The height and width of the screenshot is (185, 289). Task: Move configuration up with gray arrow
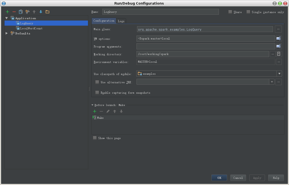pos(34,12)
